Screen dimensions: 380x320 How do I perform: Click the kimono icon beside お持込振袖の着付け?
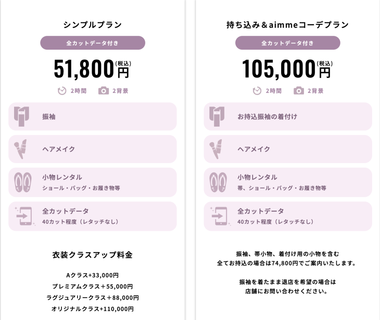[217, 116]
